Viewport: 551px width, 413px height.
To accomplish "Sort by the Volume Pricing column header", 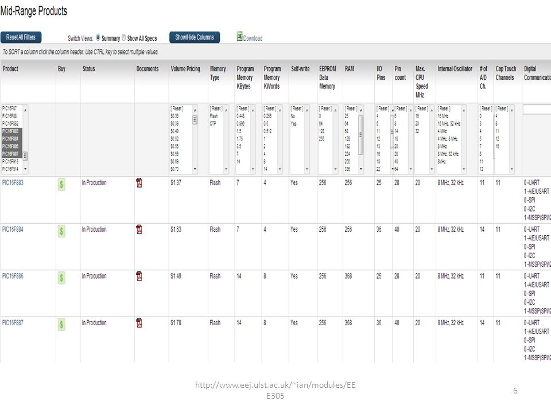I will click(185, 69).
